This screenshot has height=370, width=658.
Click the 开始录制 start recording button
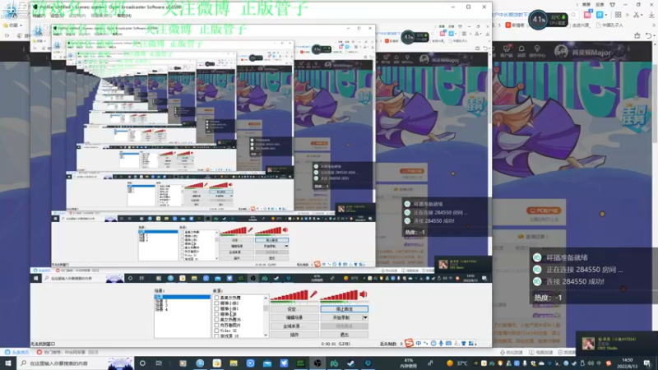click(x=341, y=317)
